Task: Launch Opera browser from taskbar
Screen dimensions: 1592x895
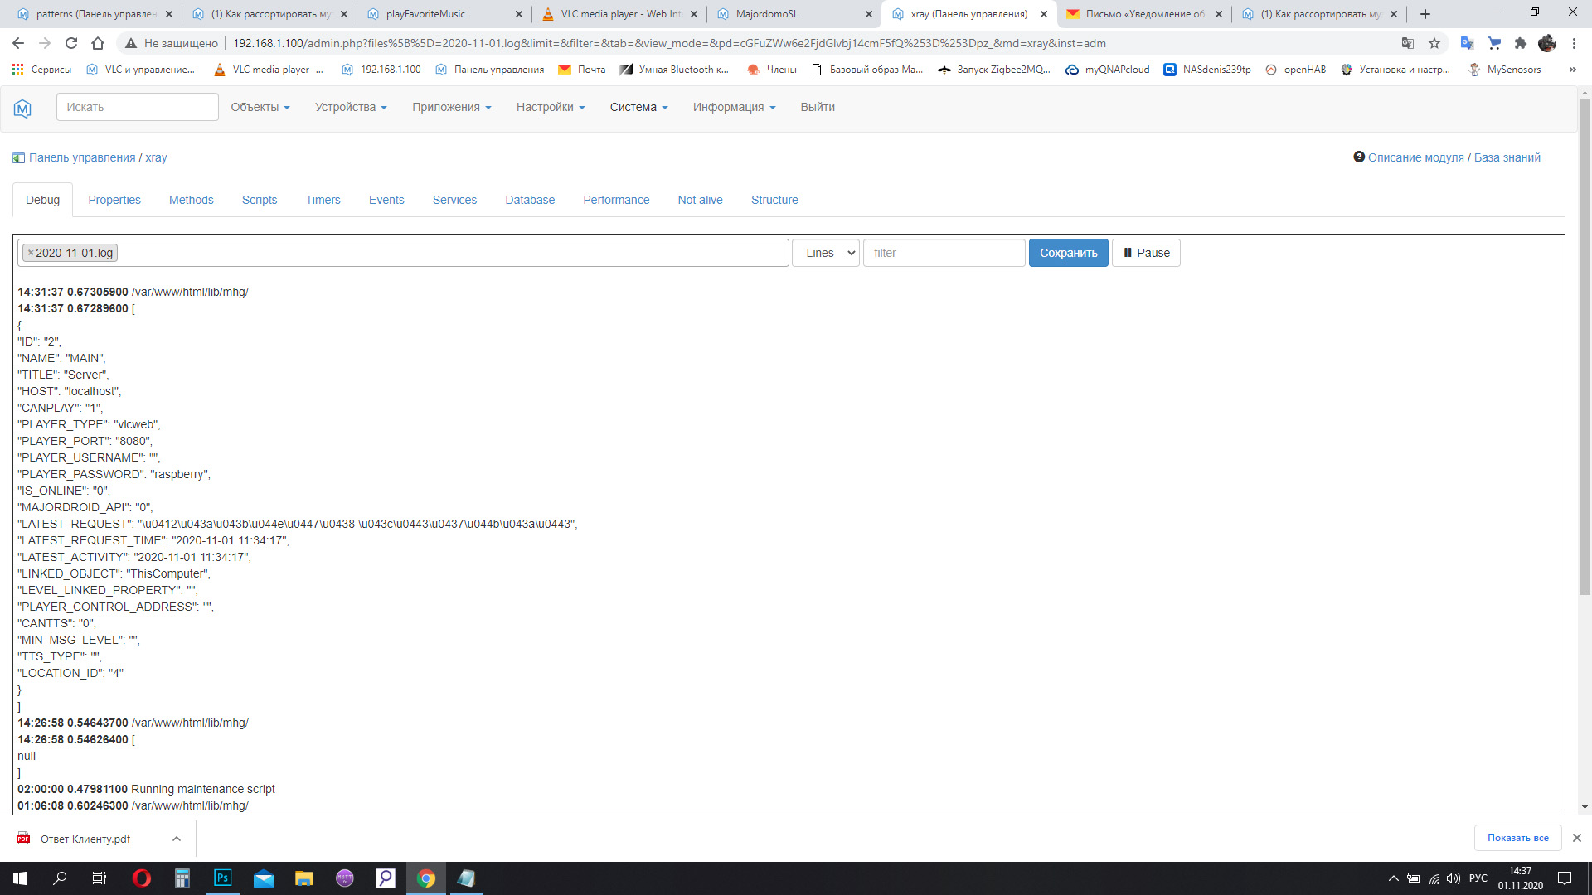Action: [x=142, y=878]
